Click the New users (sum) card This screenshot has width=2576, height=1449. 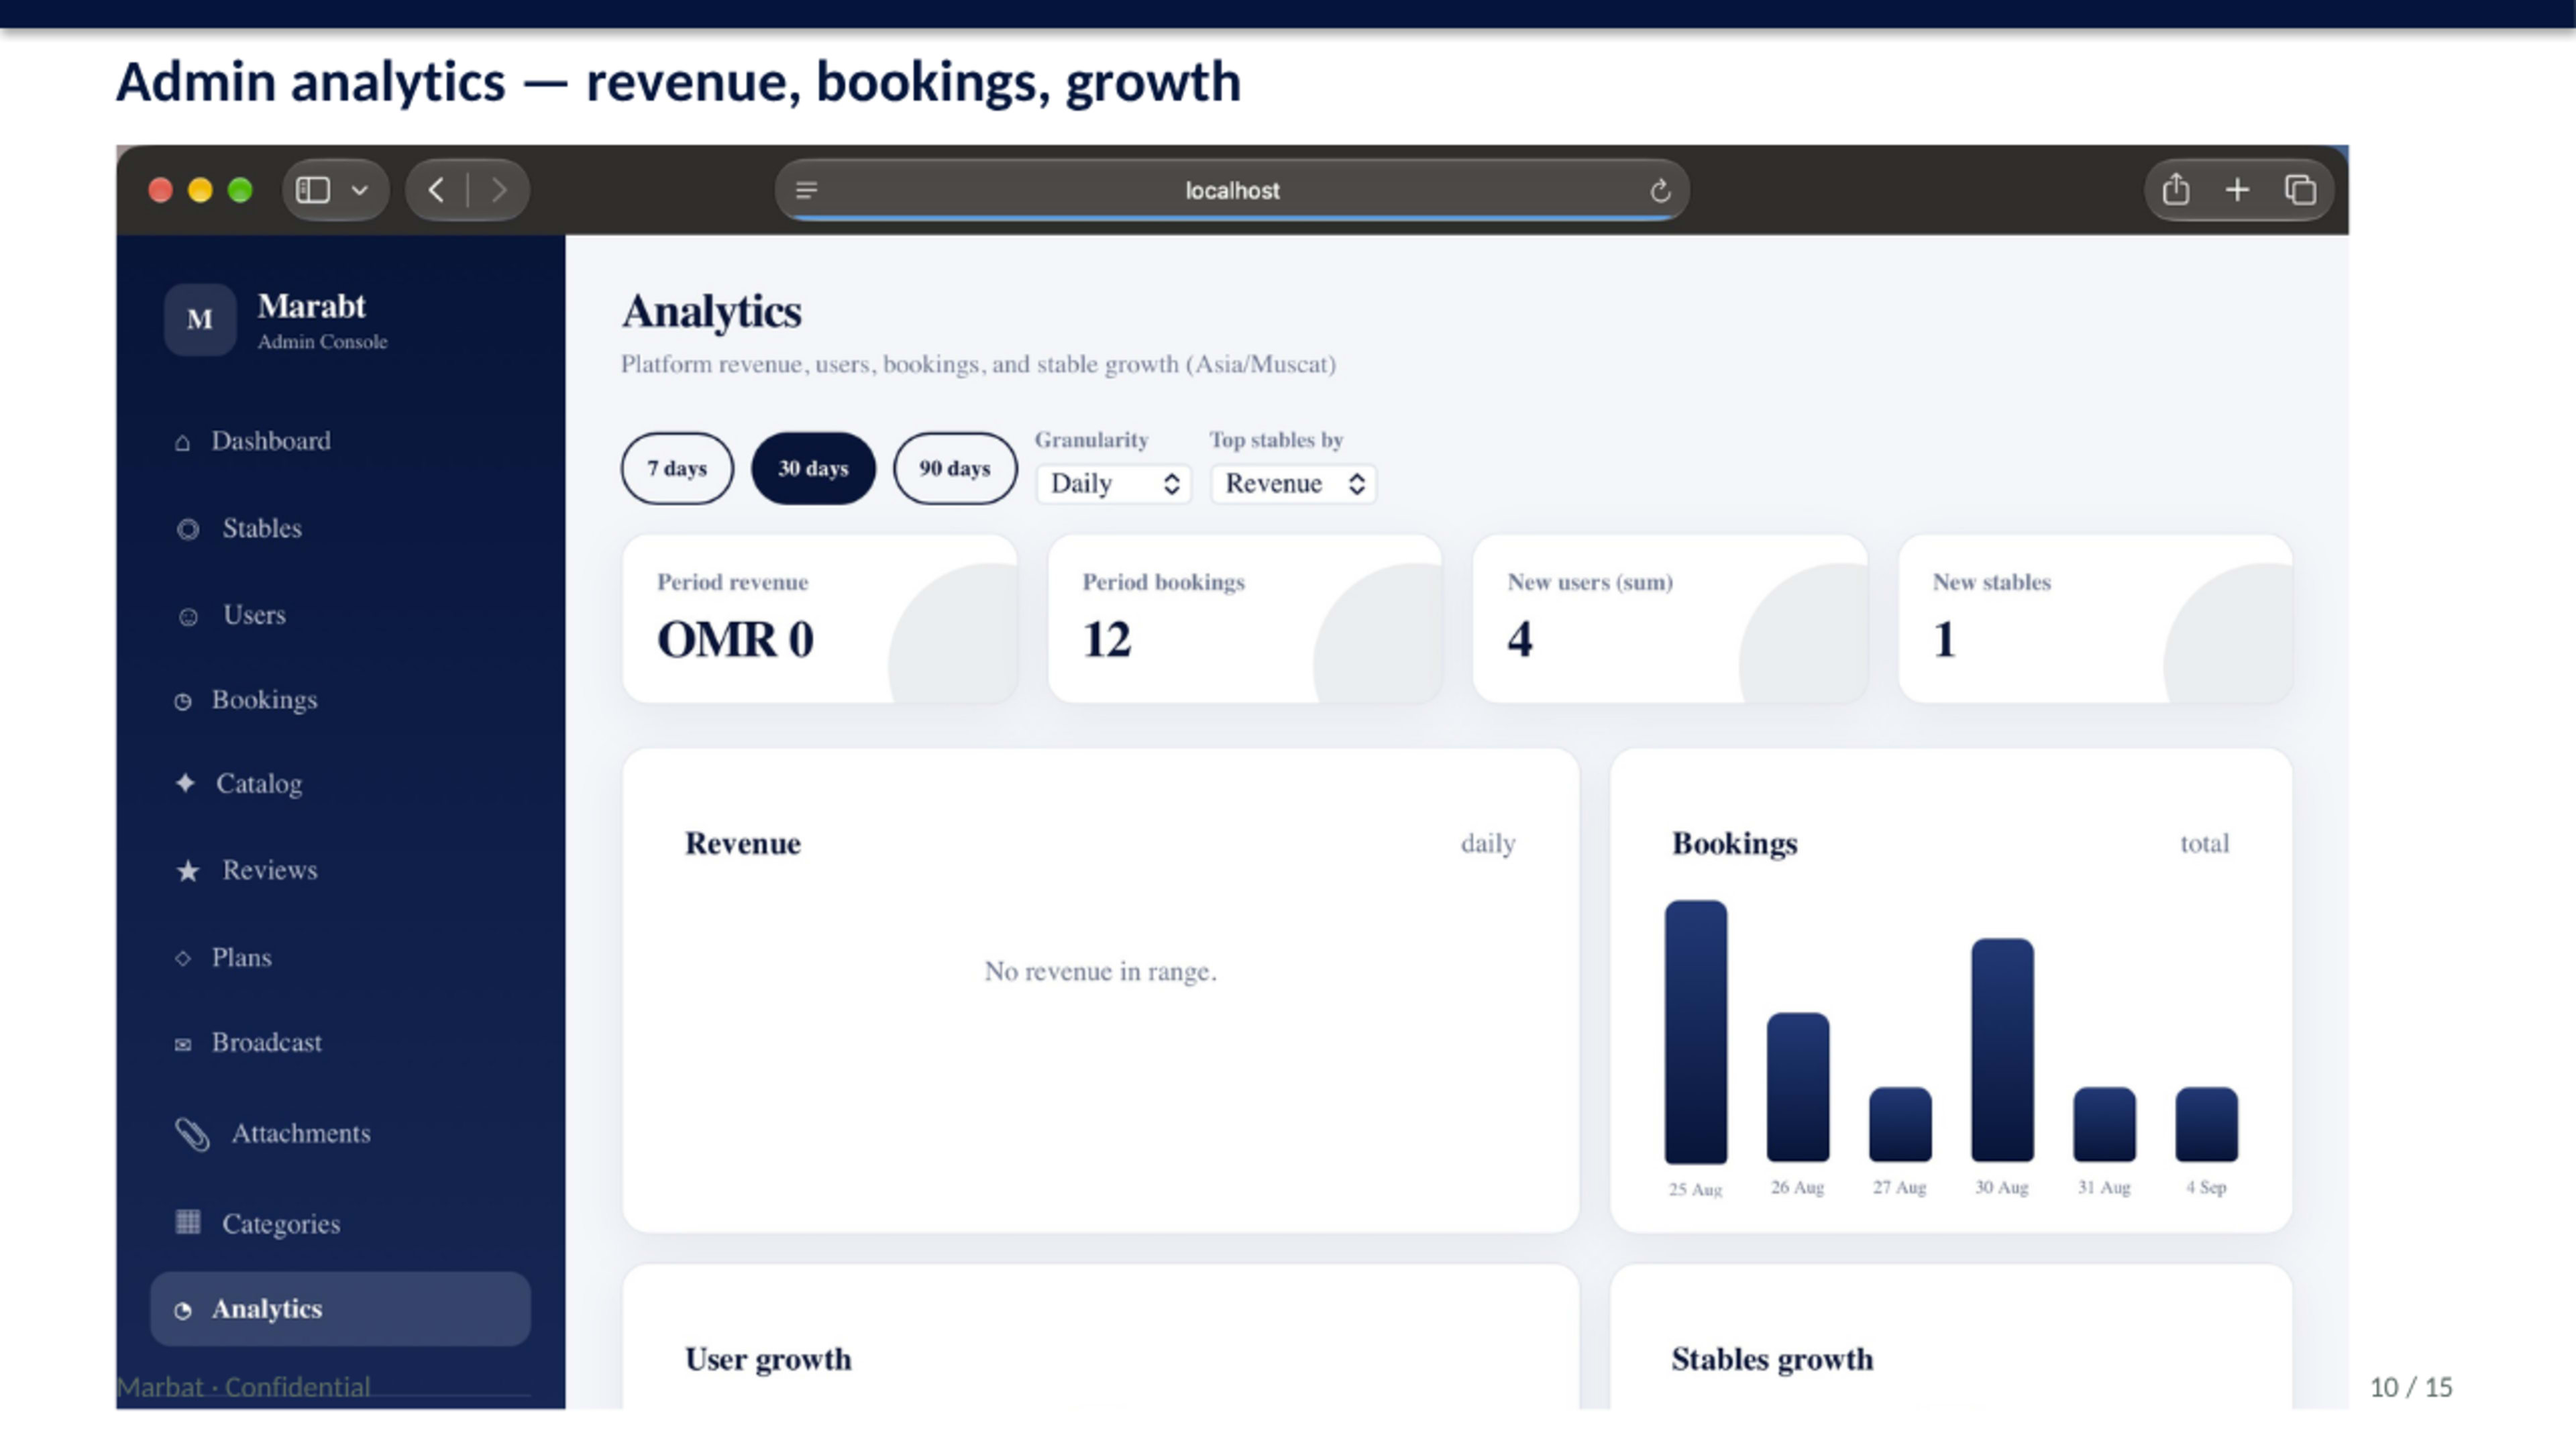(1670, 618)
